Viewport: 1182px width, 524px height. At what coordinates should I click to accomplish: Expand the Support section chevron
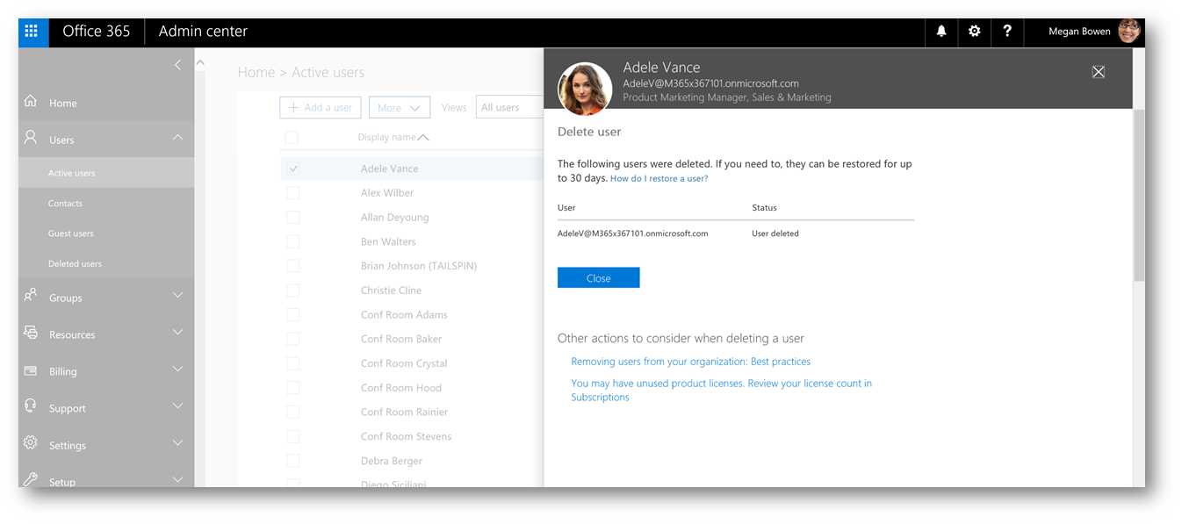coord(177,406)
